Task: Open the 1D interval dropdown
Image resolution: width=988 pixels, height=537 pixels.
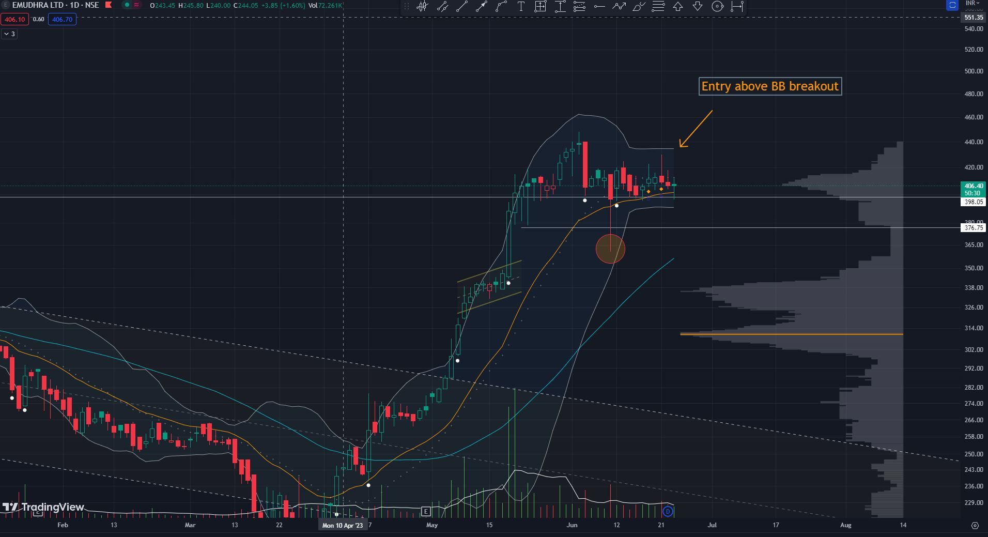Action: (x=74, y=5)
